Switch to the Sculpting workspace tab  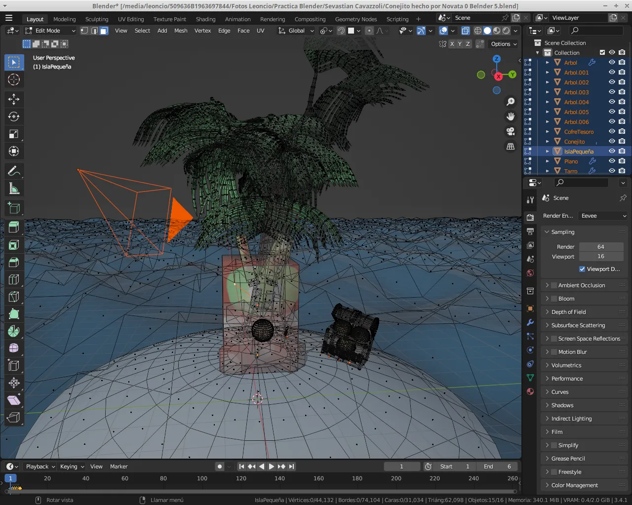(97, 19)
